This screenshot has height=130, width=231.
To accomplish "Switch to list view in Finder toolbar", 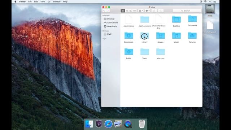I will (127, 10).
